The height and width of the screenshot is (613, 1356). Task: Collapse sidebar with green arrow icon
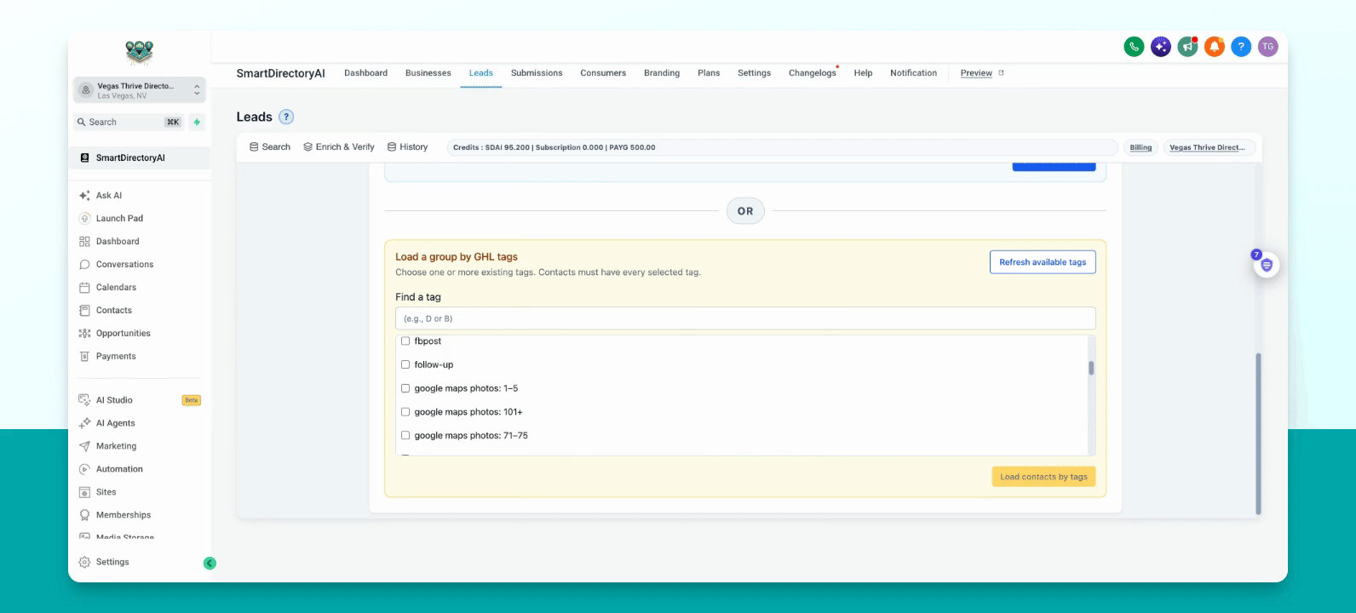tap(210, 563)
